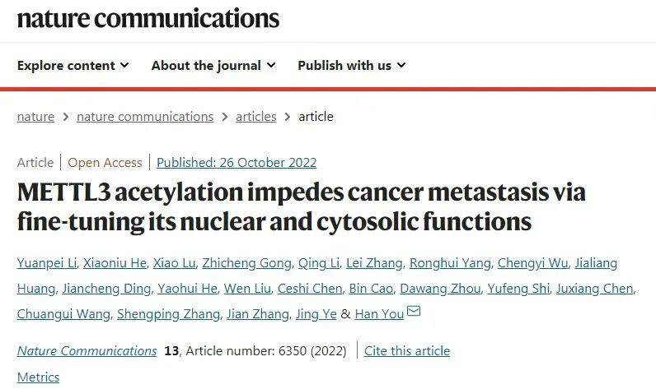Open the nature communications logo homepage
Viewport: 656px width, 389px height.
pyautogui.click(x=148, y=18)
